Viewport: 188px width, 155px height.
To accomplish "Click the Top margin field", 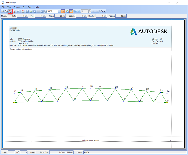I will coord(40,16).
